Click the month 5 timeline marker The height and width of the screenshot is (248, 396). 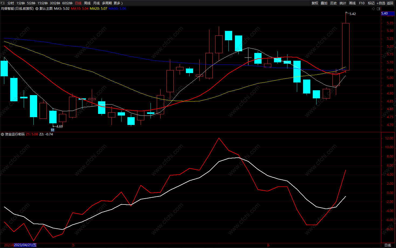pyautogui.click(x=74, y=245)
